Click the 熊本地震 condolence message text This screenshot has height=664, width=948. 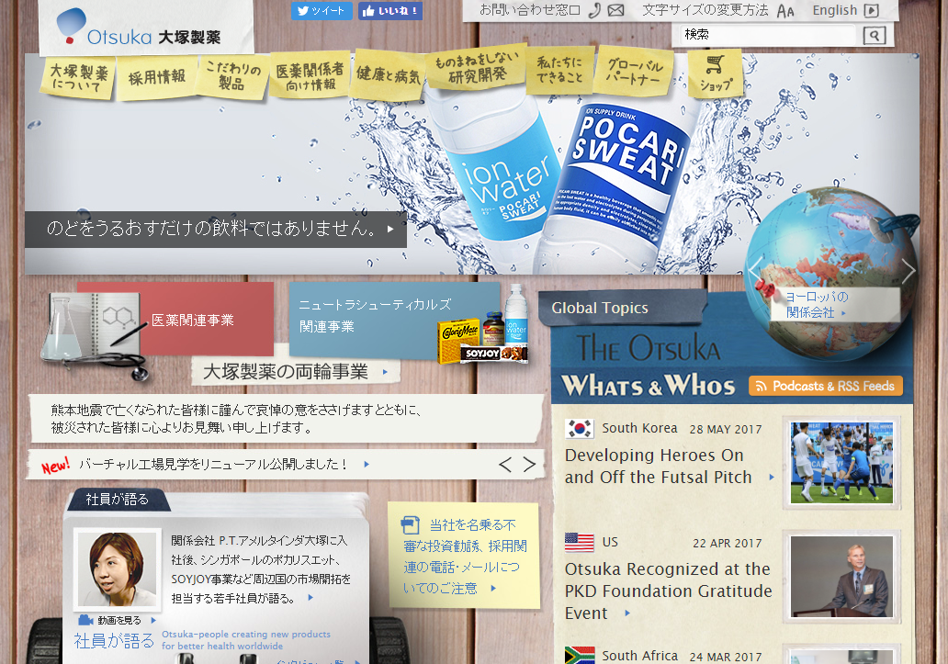click(x=236, y=419)
